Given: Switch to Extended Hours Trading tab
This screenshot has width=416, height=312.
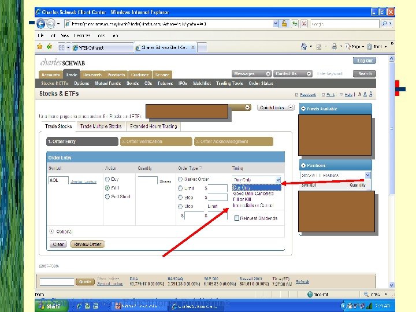Looking at the screenshot, I should (153, 127).
